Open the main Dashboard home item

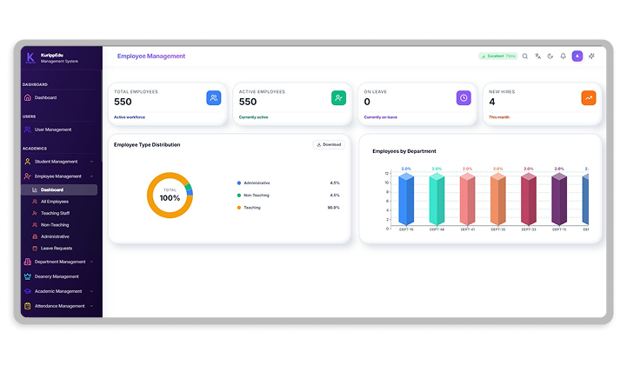59,97
